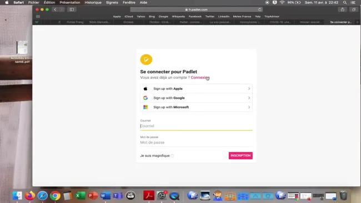Open the iCloud bookmark

[x=129, y=17]
